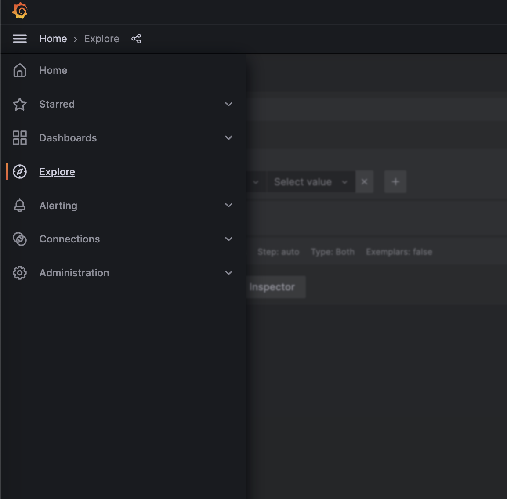Click the Grafana logo icon
Viewport: 507px width, 499px height.
[x=20, y=11]
